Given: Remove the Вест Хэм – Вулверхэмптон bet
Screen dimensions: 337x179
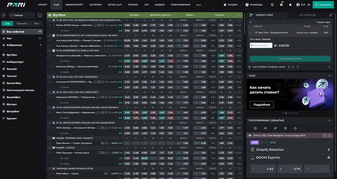Looking at the screenshot, I should click(x=250, y=33).
